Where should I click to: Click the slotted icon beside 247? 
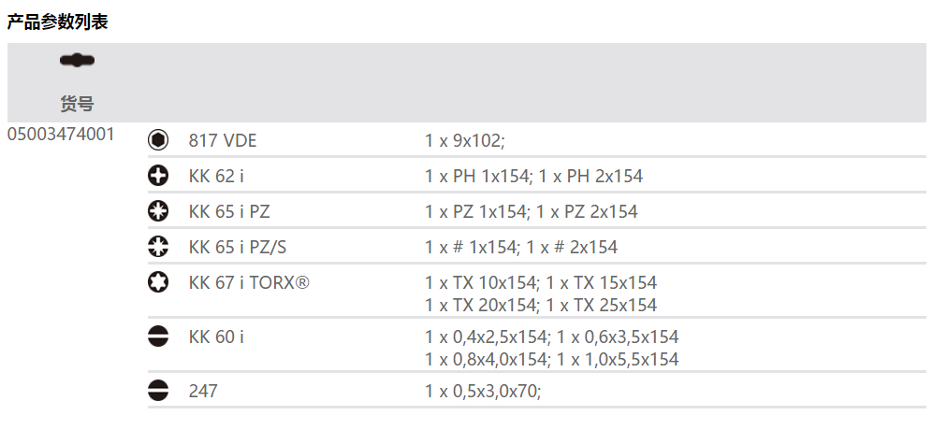pyautogui.click(x=158, y=391)
